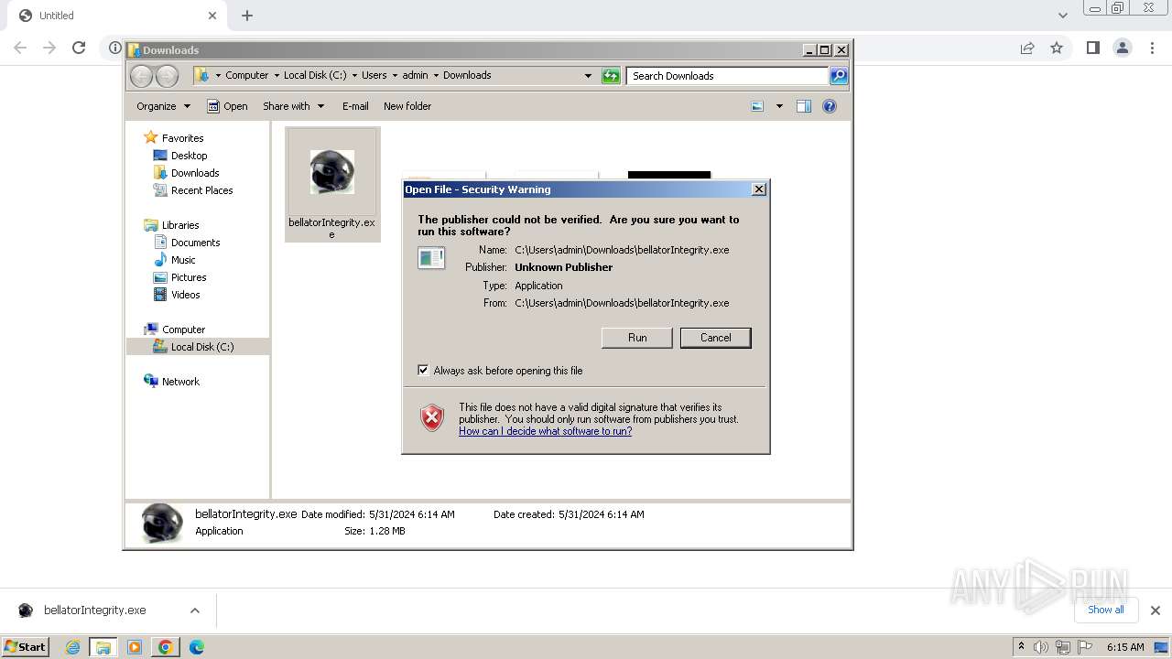Toggle the preview pane icon
The image size is (1172, 659).
click(x=804, y=106)
